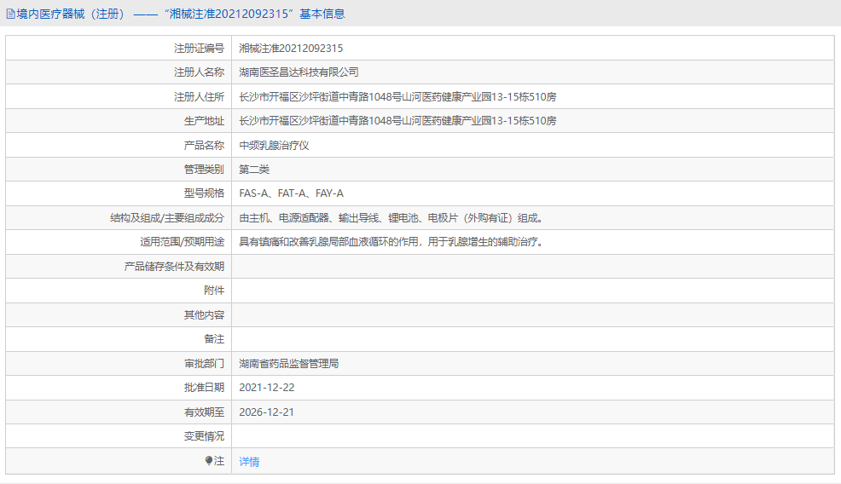Click the document icon beside 境内医疗器械 title

tap(10, 14)
